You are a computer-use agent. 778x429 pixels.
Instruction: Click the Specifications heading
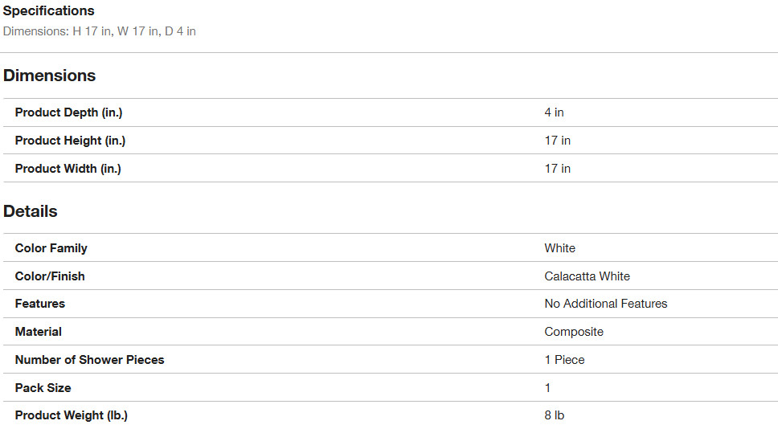(48, 11)
